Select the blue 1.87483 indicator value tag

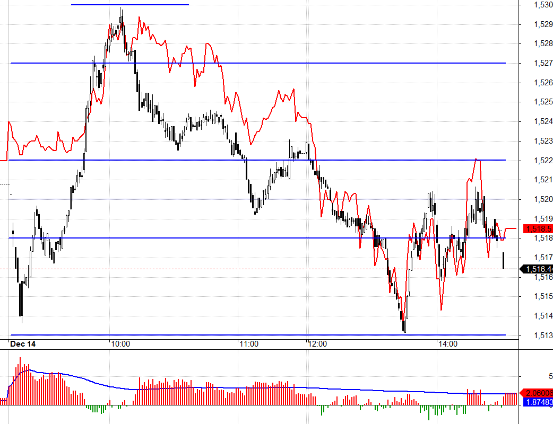click(538, 402)
